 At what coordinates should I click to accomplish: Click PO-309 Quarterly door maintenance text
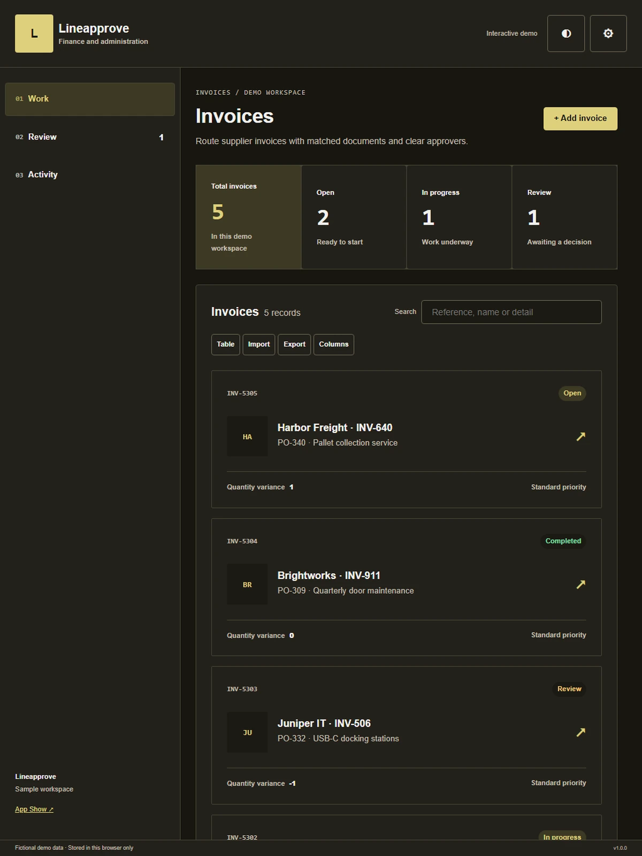tap(346, 591)
